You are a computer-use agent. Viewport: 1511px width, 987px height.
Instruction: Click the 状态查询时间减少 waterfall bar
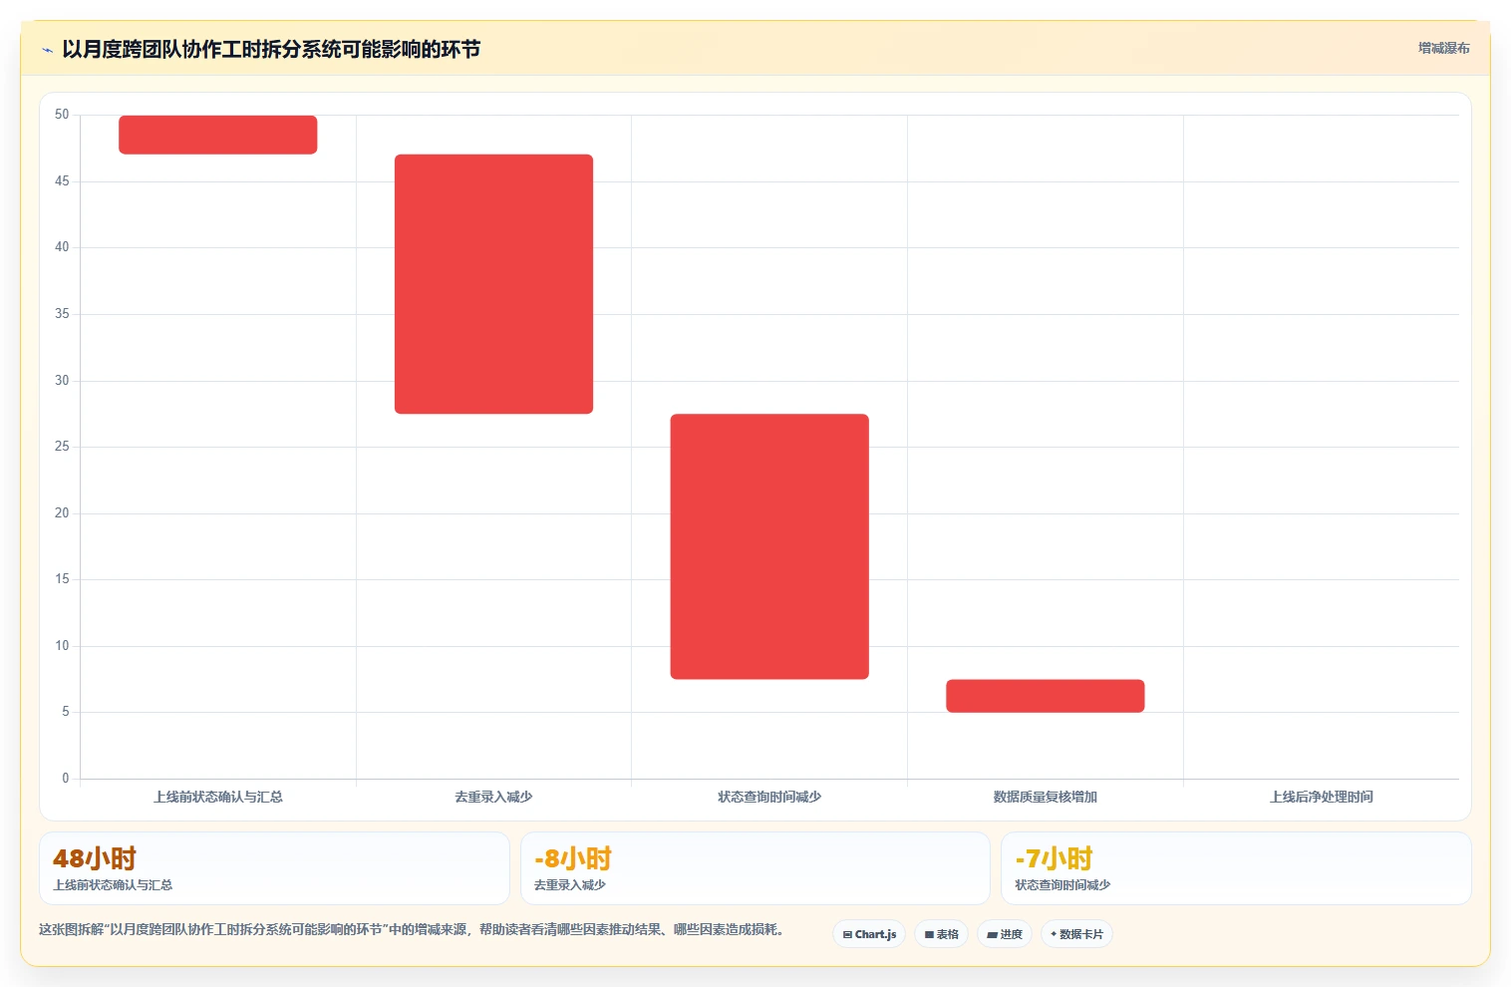(769, 546)
